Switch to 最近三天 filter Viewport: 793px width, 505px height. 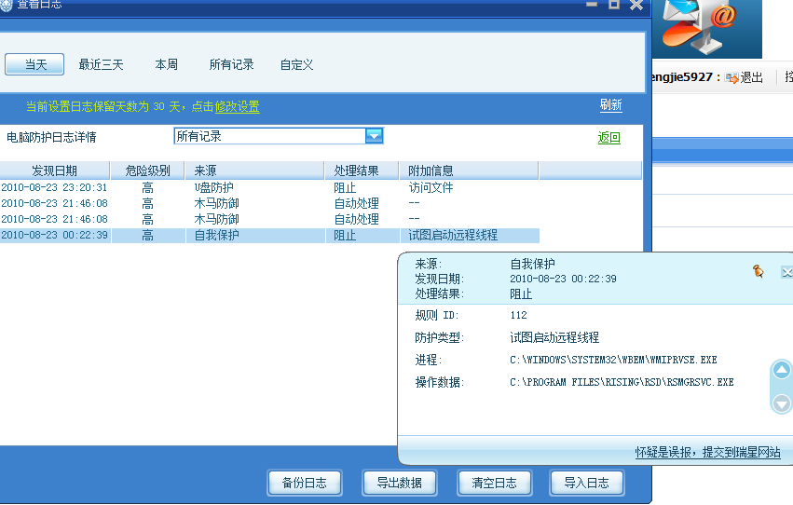coord(102,64)
